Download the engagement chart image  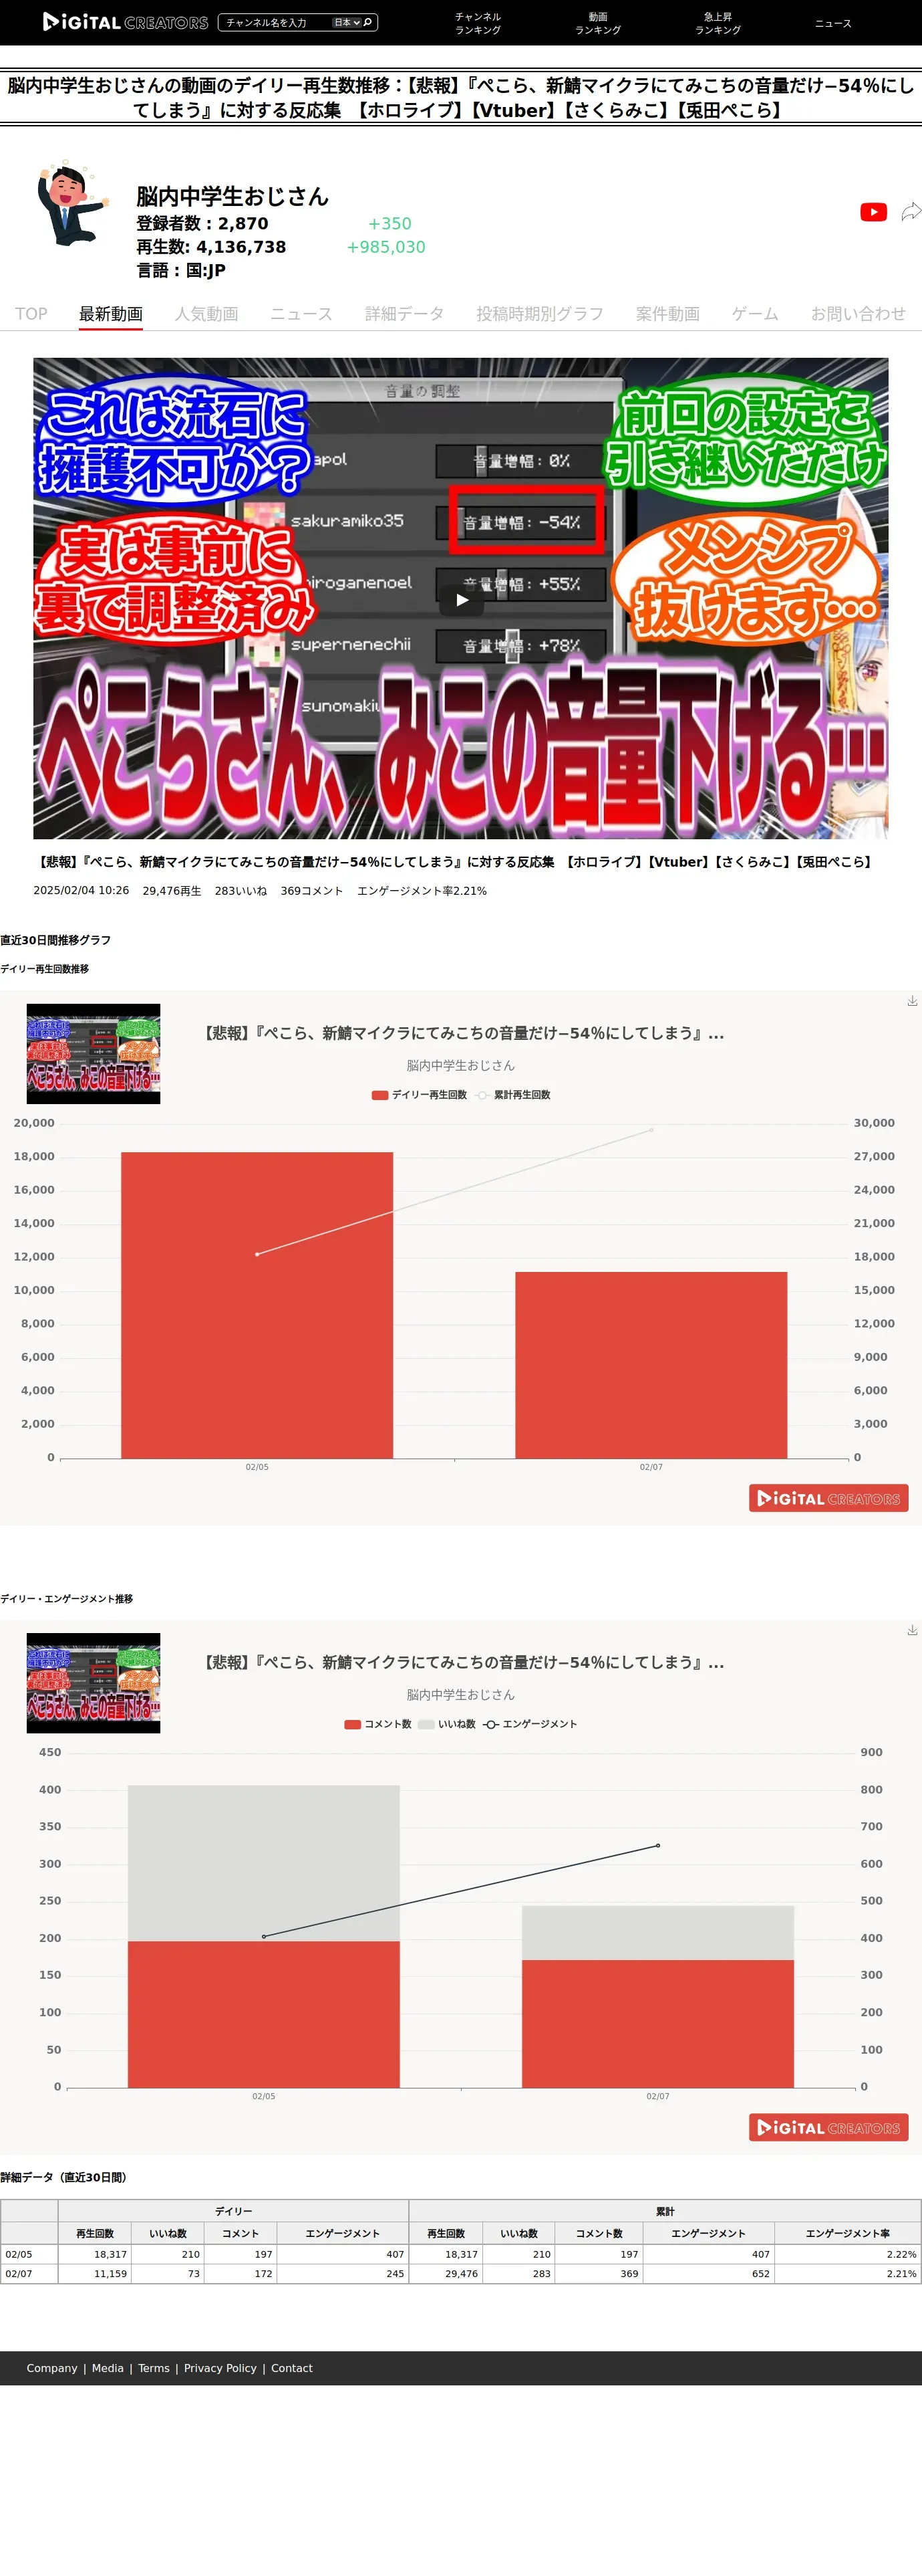[912, 1630]
